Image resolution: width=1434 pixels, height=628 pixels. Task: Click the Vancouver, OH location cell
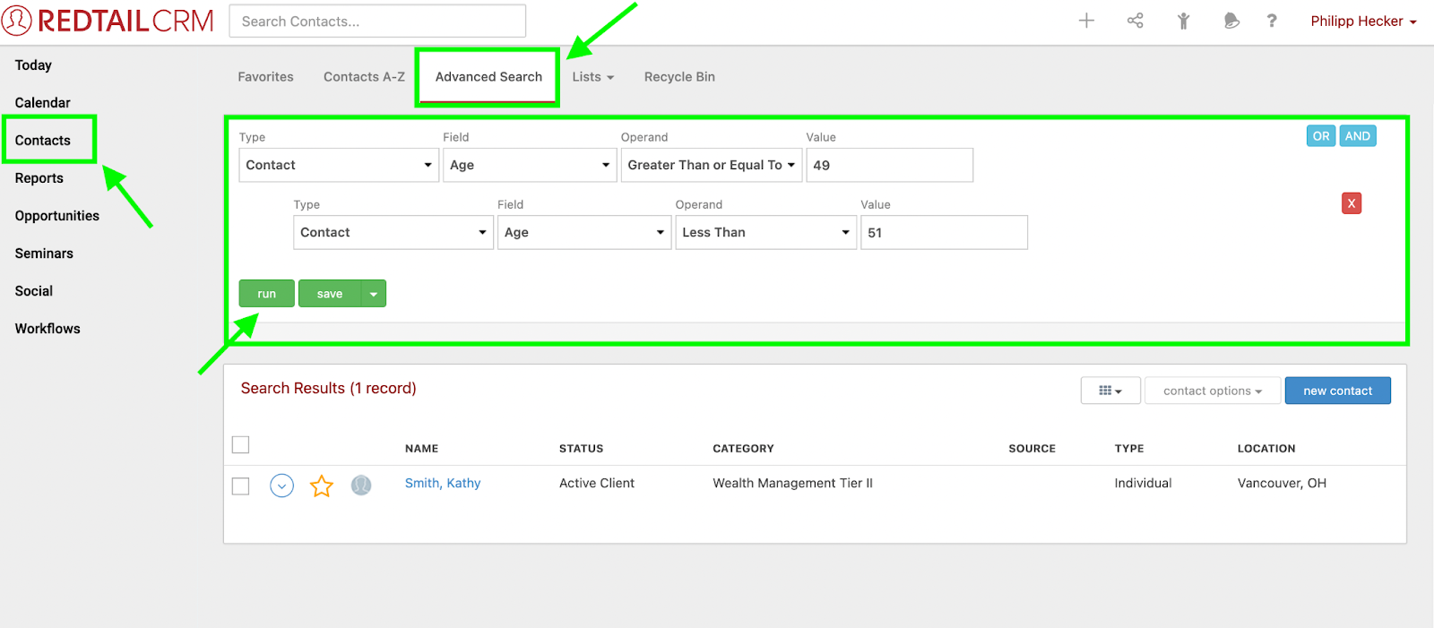coord(1283,484)
